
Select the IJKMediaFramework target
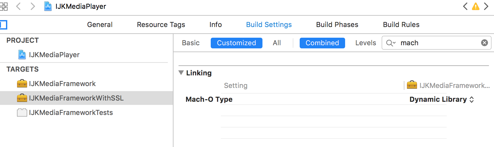click(62, 84)
